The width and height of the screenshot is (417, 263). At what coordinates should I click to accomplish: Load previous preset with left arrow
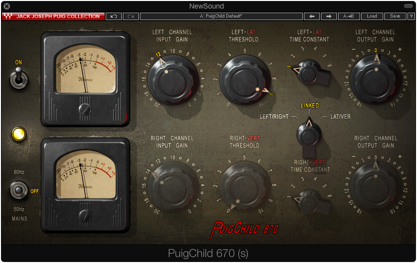312,16
